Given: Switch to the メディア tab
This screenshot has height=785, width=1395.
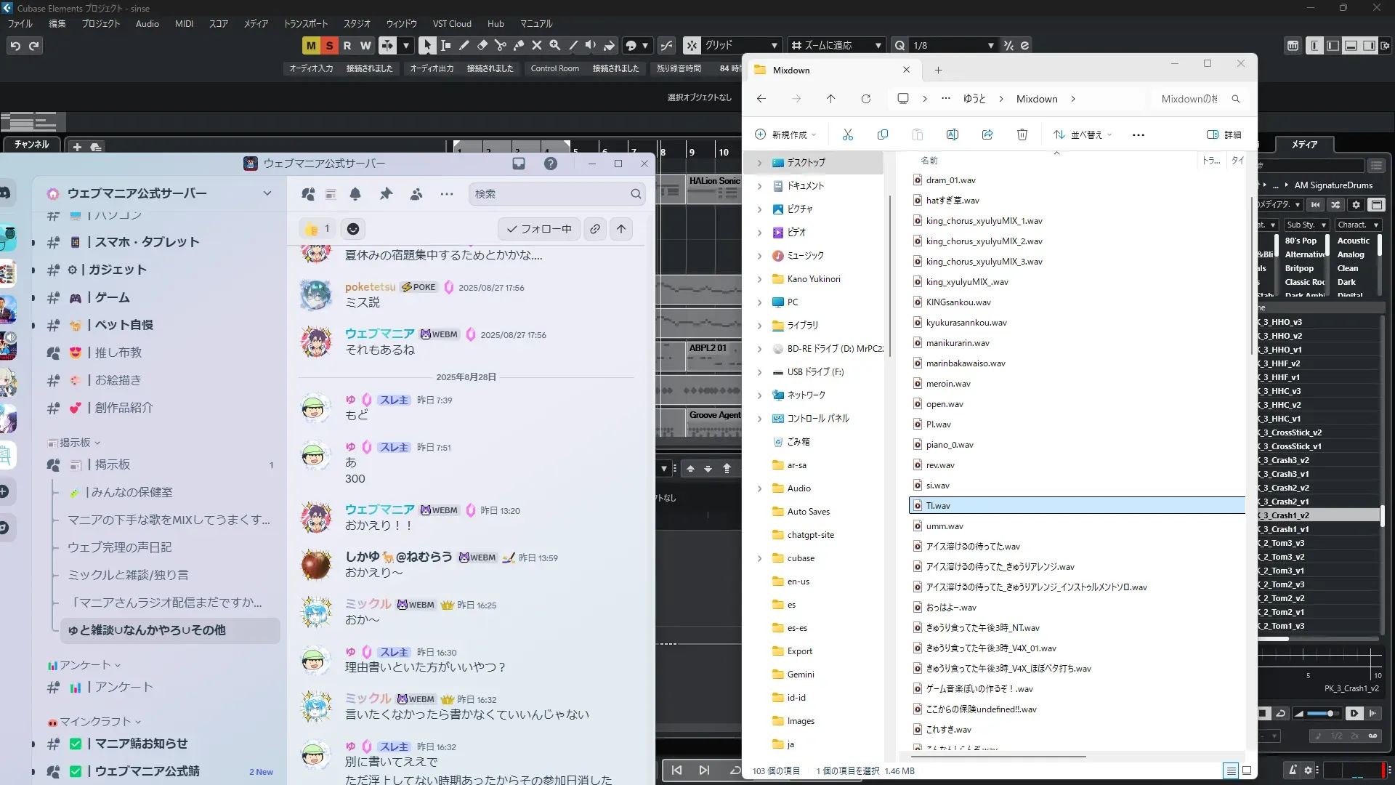Looking at the screenshot, I should [x=1303, y=145].
